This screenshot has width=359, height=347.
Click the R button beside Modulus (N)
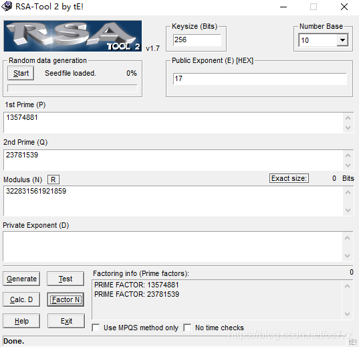click(53, 180)
